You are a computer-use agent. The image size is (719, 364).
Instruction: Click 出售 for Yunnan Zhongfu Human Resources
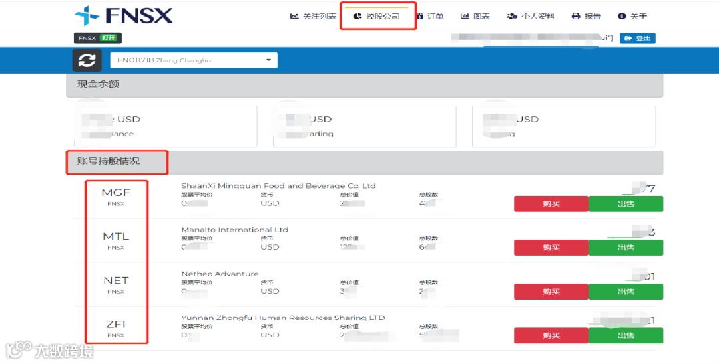[x=626, y=335]
